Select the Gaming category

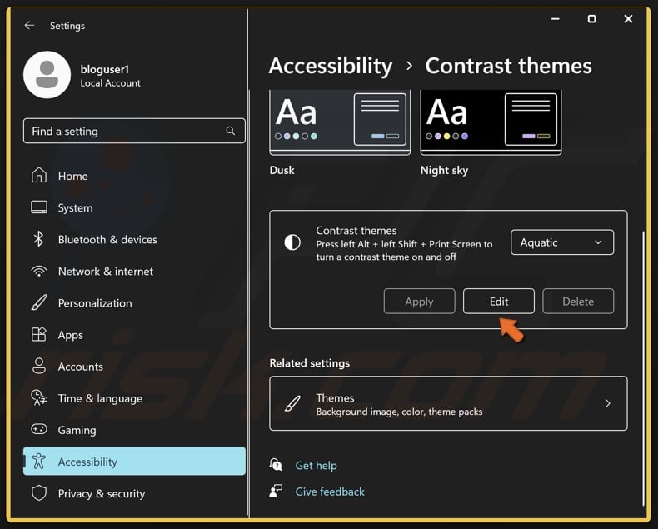coord(77,430)
